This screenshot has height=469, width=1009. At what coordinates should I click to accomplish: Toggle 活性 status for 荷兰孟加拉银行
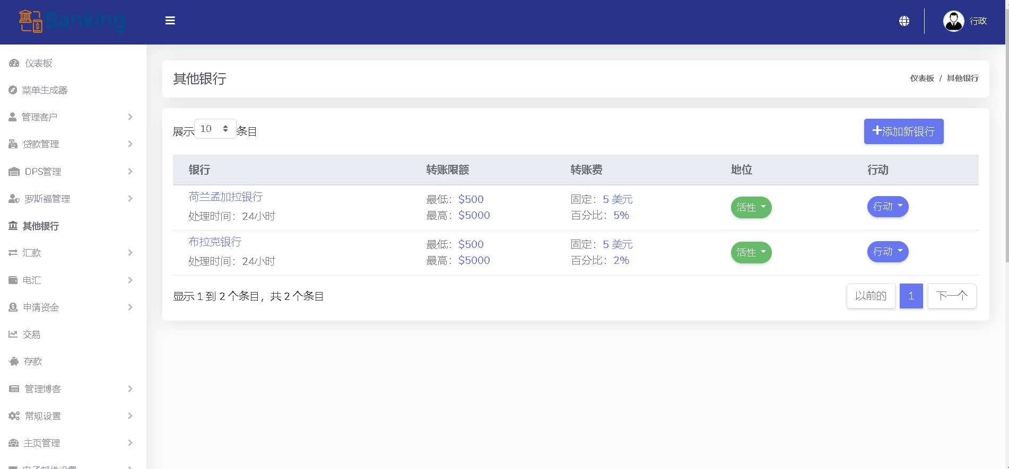coord(751,207)
